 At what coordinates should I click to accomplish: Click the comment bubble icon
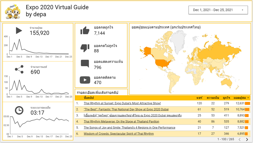85,64
